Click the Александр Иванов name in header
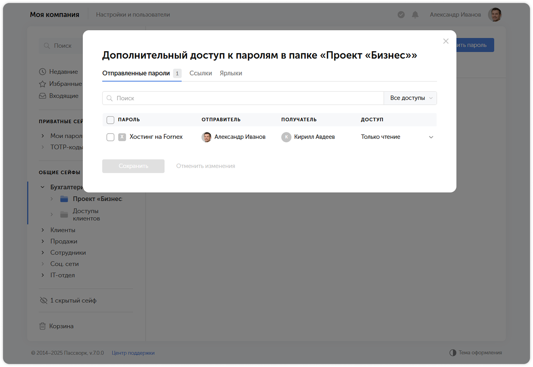 (455, 15)
